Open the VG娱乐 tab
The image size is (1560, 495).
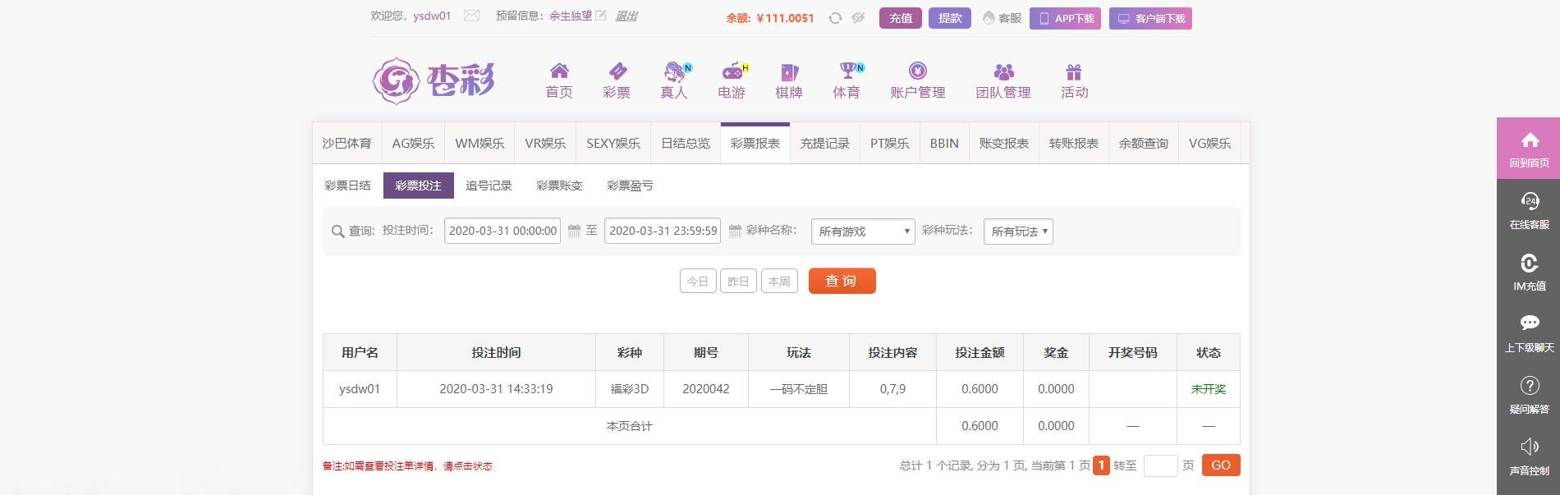(x=1210, y=143)
